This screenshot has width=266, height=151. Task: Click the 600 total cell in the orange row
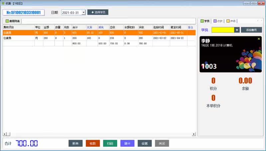click(79, 33)
